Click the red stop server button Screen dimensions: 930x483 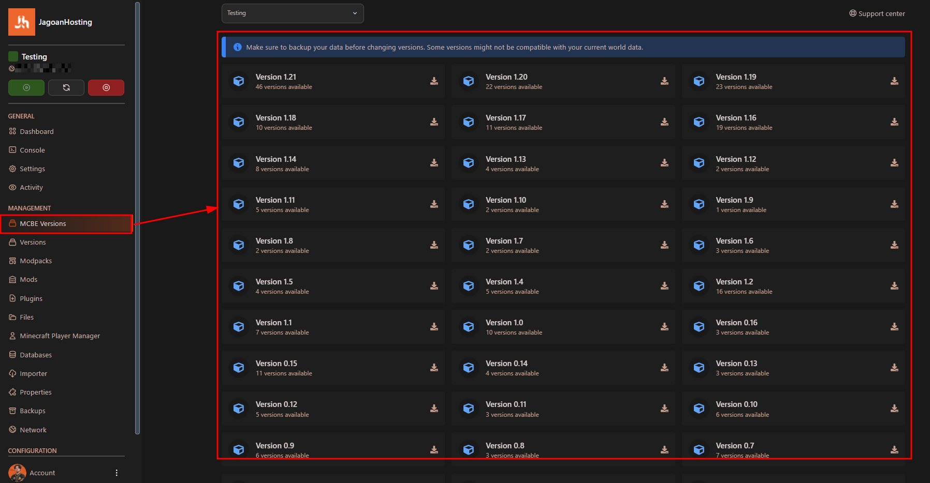(106, 88)
